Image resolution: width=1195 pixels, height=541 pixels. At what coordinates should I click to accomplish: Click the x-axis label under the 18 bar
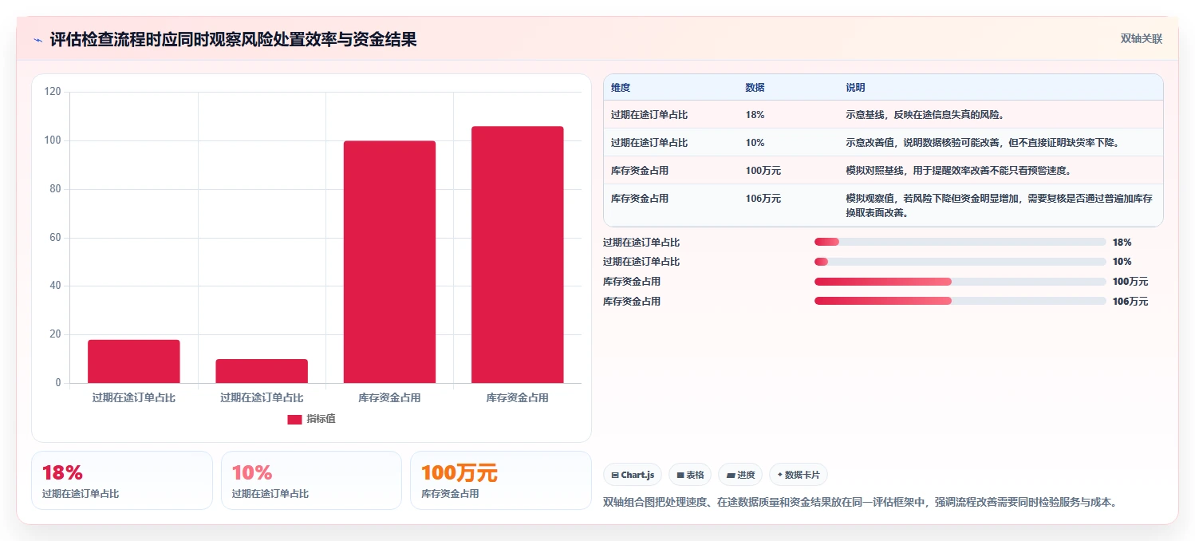pos(134,397)
